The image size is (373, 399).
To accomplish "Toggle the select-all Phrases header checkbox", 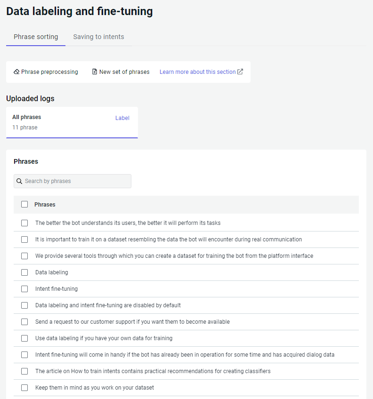I will [x=24, y=205].
